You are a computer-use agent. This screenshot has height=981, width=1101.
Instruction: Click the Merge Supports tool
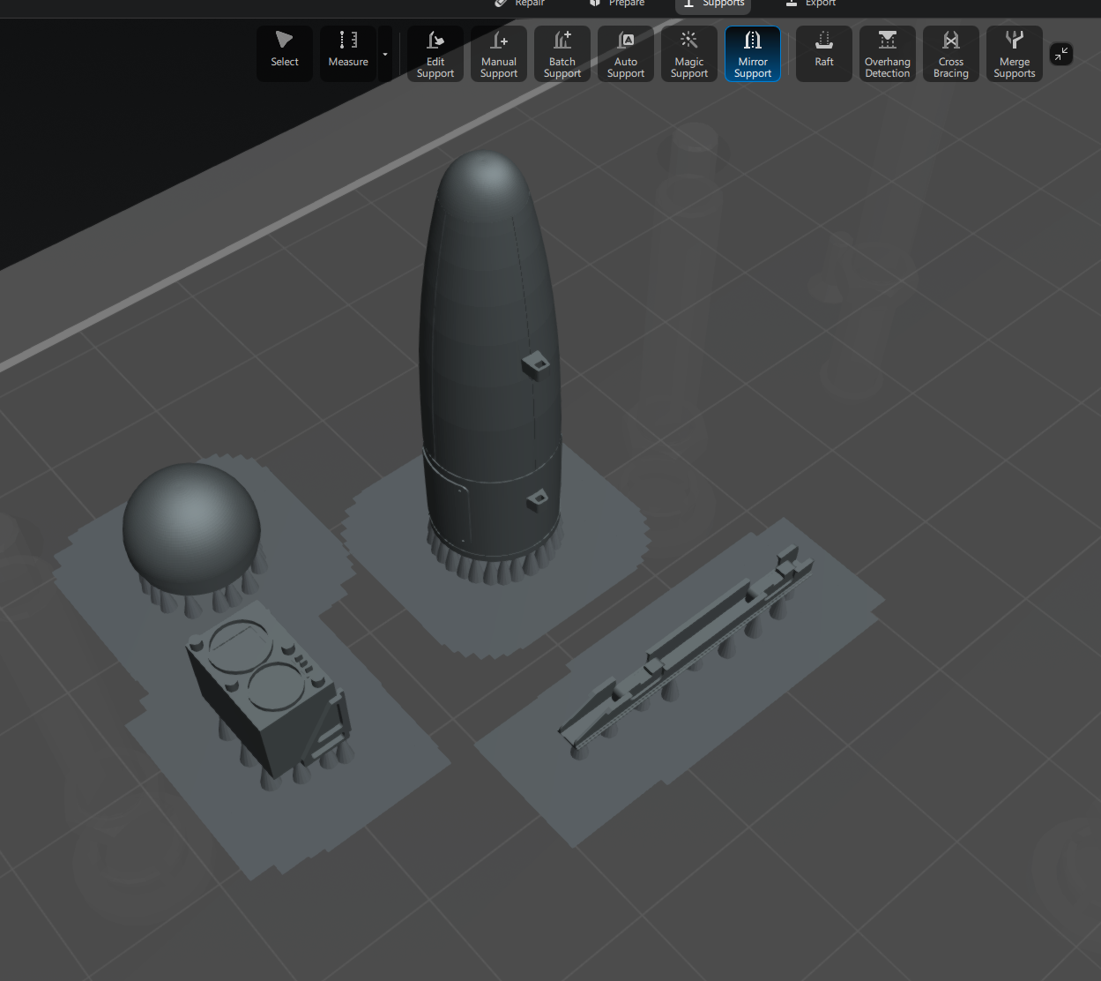coord(1015,54)
